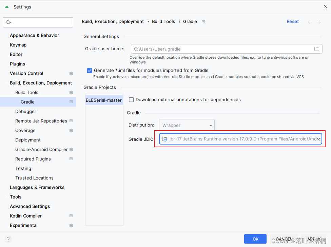Expand the Tools section
The width and height of the screenshot is (331, 247).
(6, 197)
